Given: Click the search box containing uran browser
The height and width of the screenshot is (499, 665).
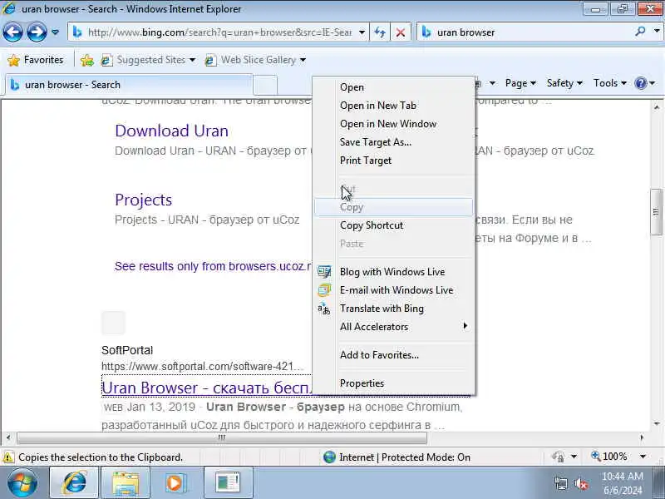Looking at the screenshot, I should point(526,32).
